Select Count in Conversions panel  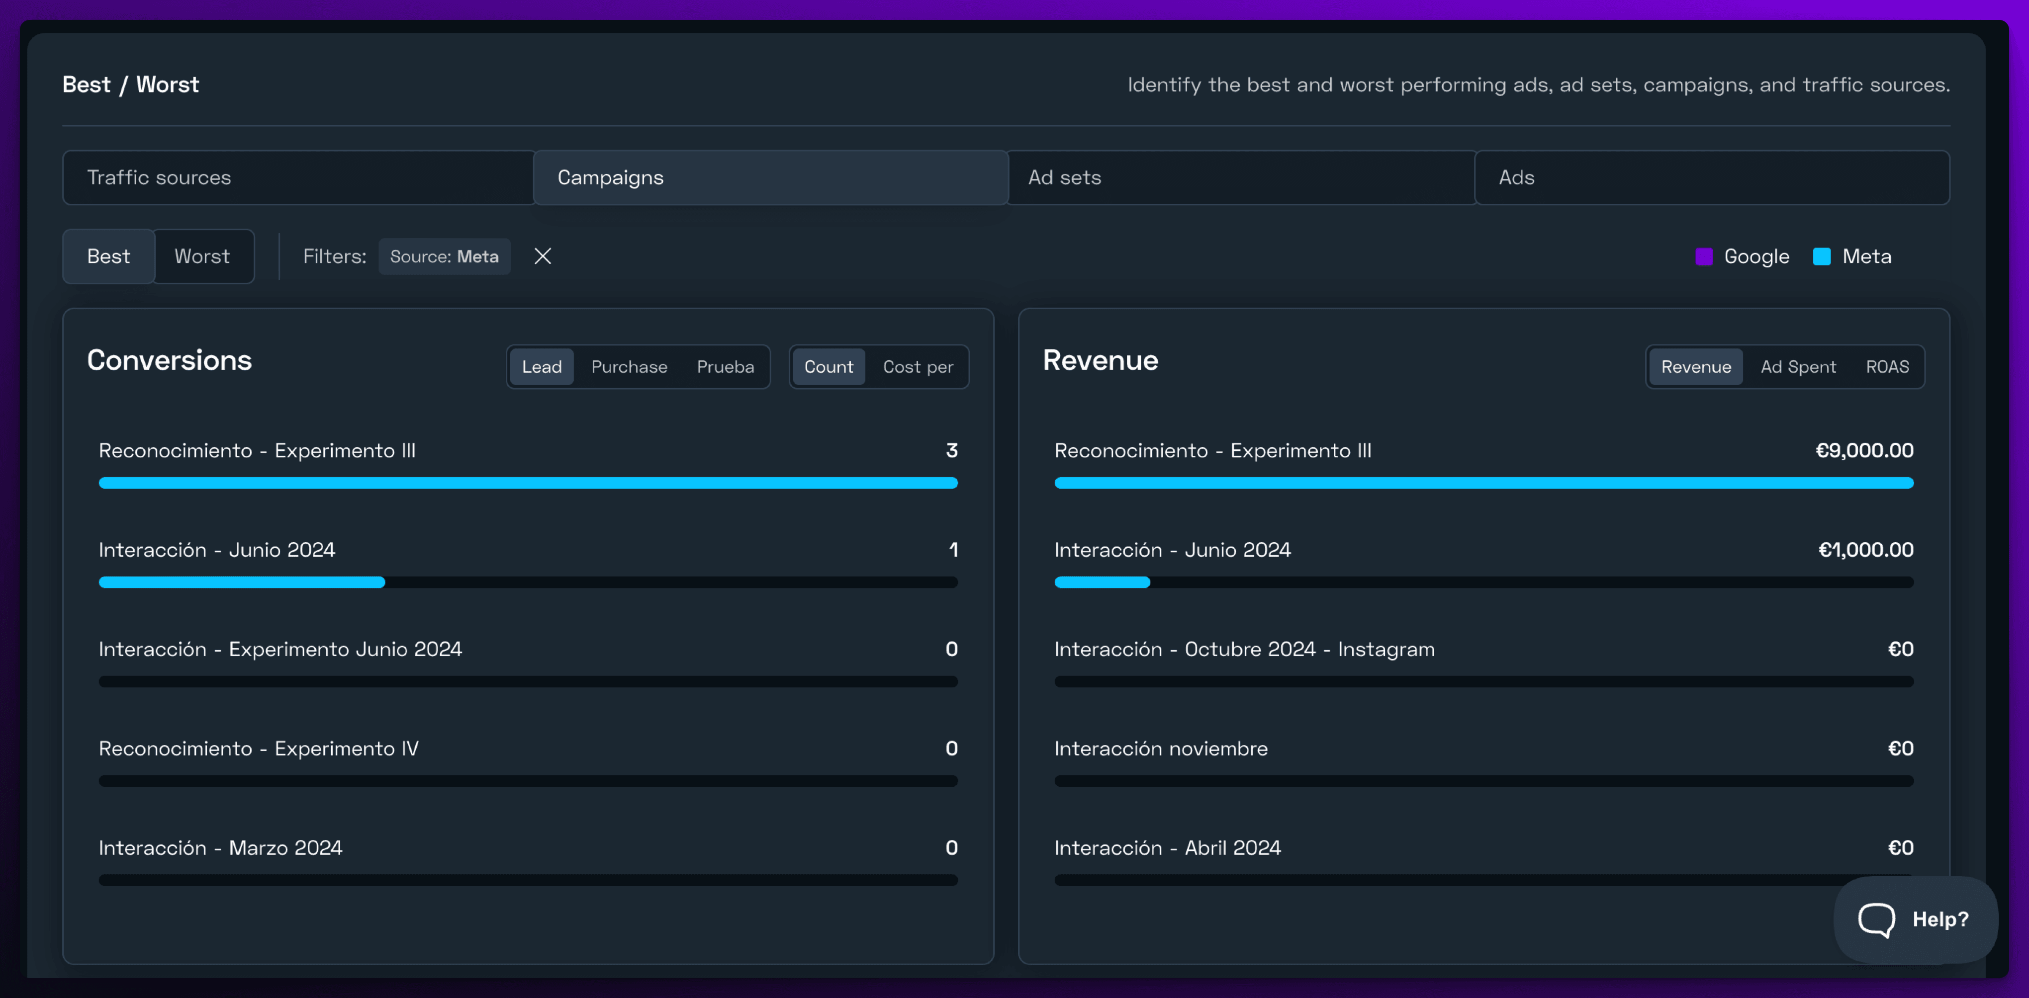coord(828,367)
